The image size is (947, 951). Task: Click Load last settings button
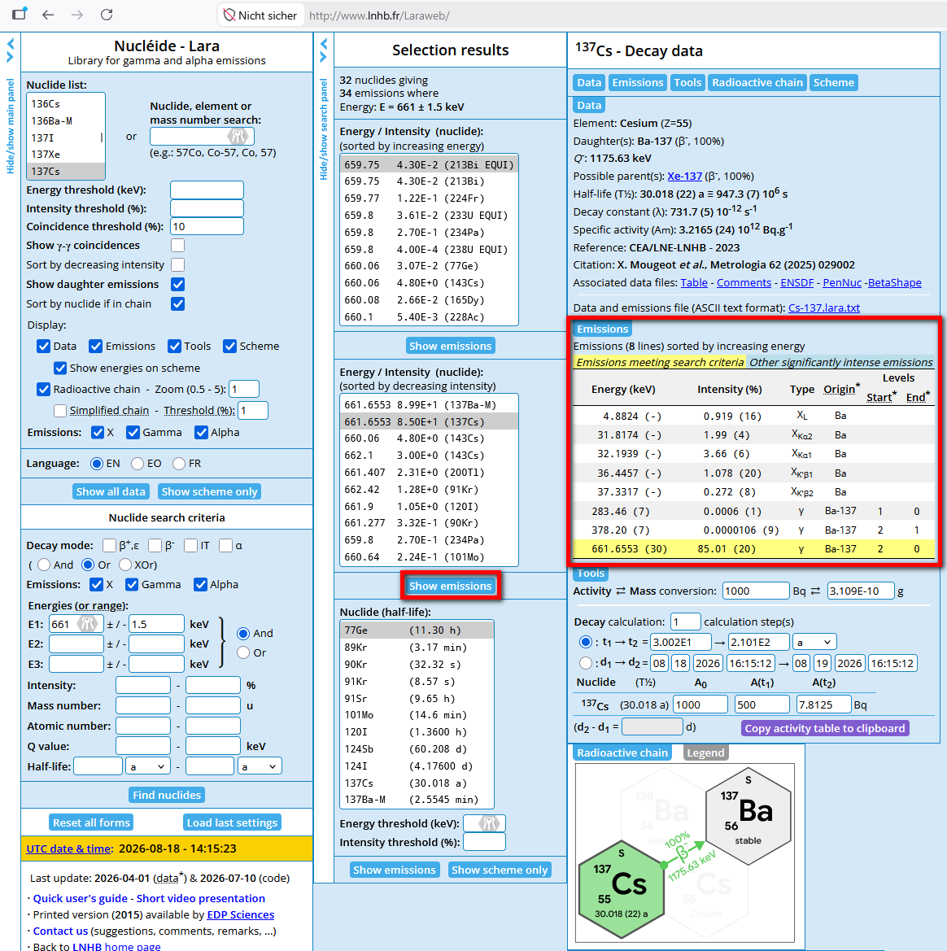(232, 822)
